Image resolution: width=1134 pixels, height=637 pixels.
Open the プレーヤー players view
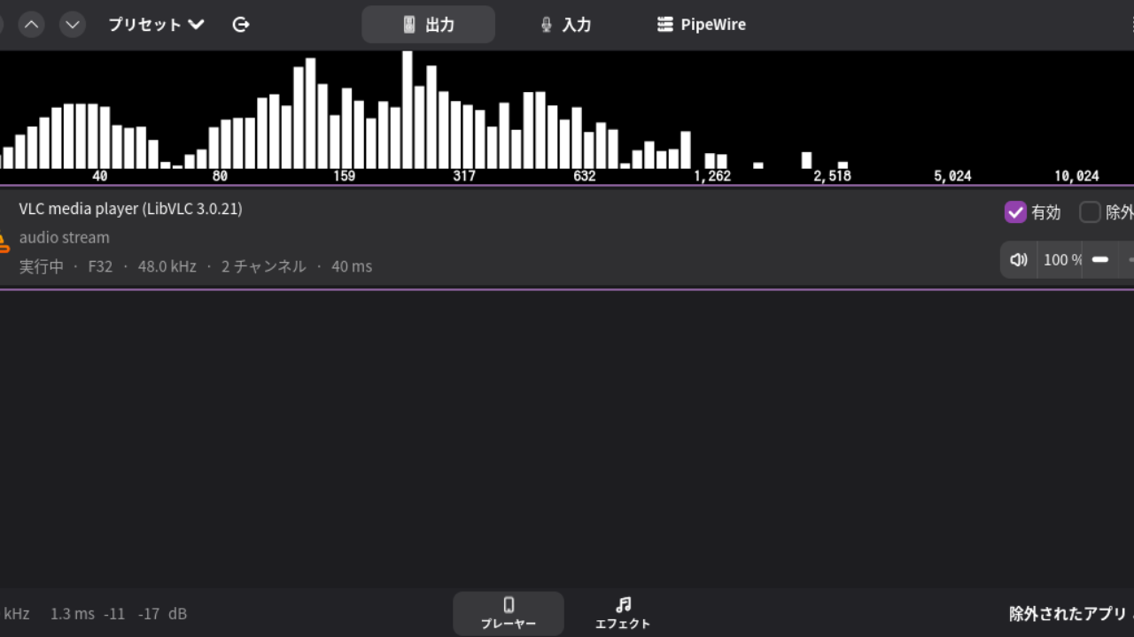point(509,613)
